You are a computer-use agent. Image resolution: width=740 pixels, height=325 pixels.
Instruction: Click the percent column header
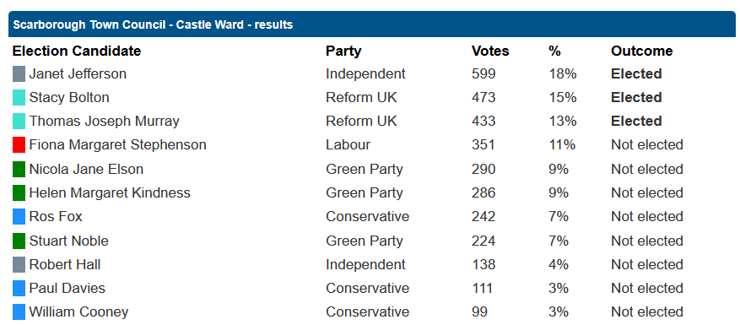point(555,51)
